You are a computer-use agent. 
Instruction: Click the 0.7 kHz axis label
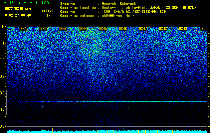pyautogui.click(x=2, y=110)
